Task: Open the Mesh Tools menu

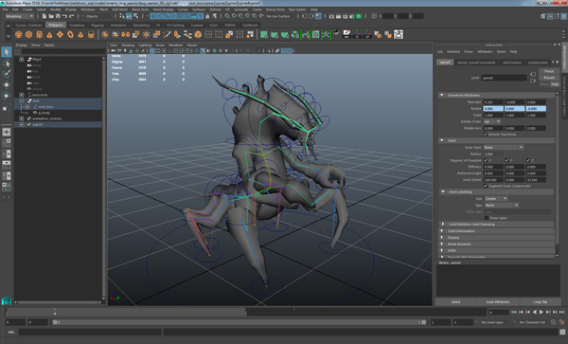Action: pos(140,9)
